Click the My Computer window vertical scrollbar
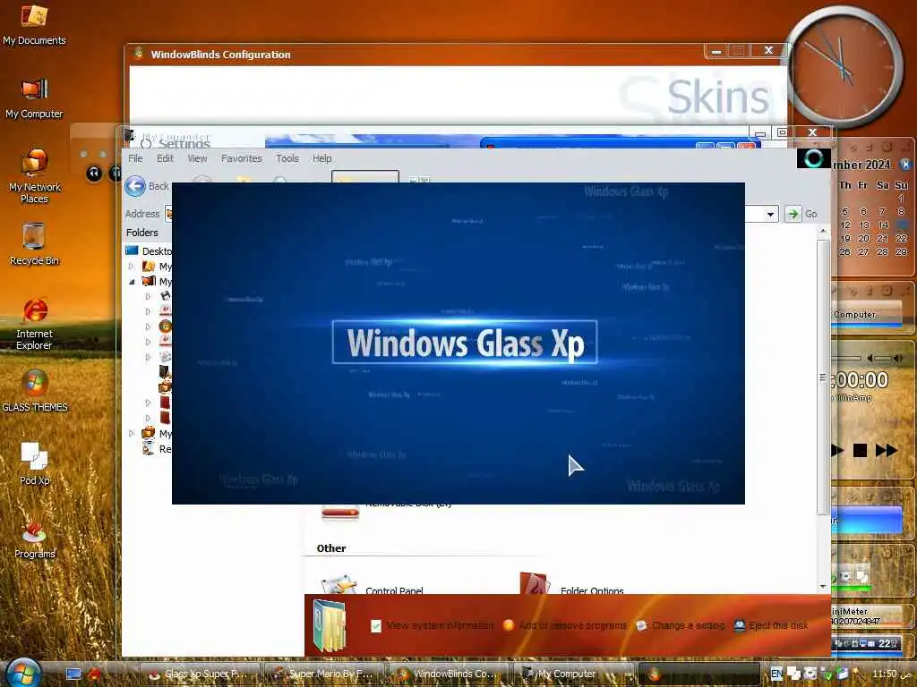Viewport: 917px width, 687px height. (823, 377)
